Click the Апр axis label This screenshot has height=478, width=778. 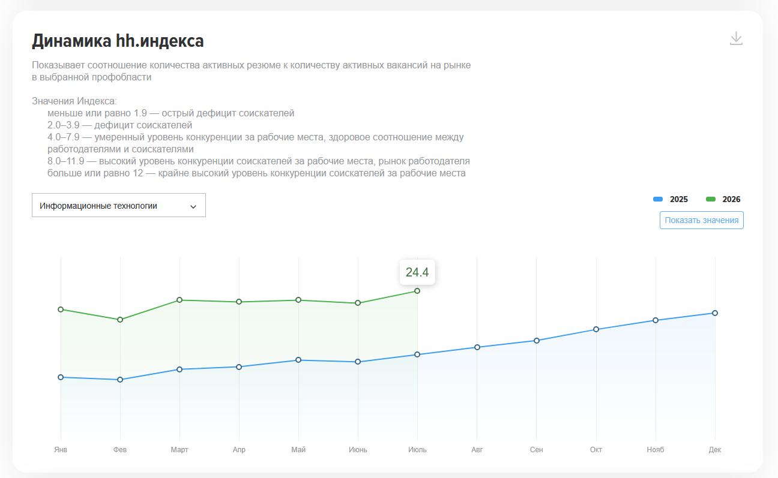[x=239, y=450]
